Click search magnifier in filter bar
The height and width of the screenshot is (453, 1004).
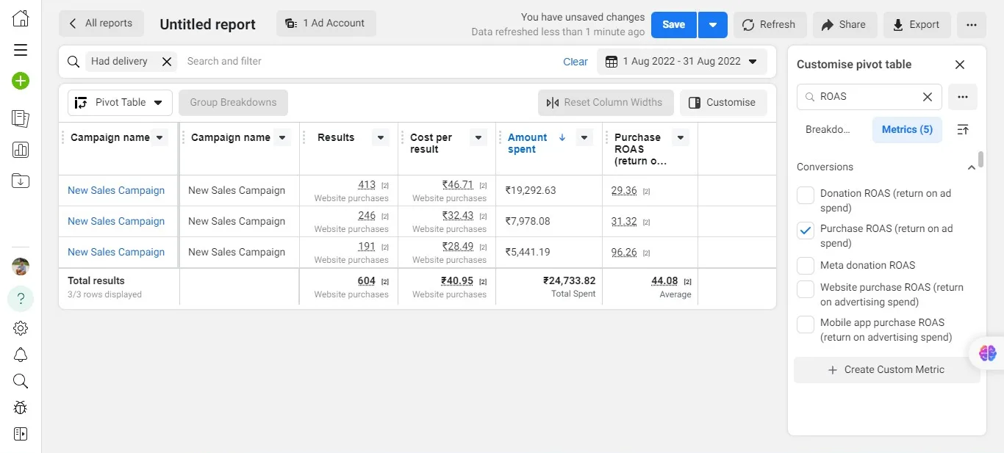coord(73,62)
